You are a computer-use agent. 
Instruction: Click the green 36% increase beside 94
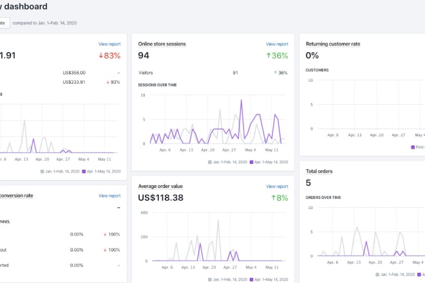click(x=277, y=56)
